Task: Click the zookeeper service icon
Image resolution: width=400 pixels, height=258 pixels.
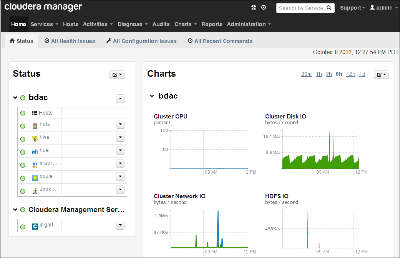Action: click(x=35, y=191)
